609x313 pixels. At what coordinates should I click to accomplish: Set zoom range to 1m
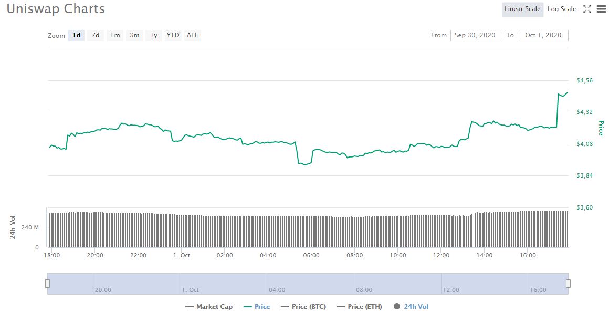pyautogui.click(x=115, y=35)
